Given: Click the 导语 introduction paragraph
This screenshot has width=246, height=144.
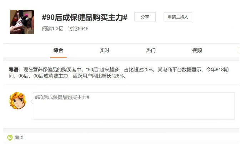Looking at the screenshot, I should pos(119,73).
